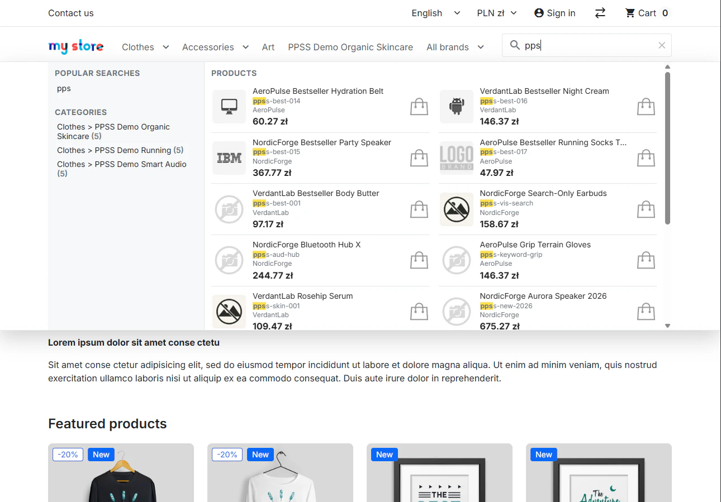
Task: Add VerdantLab Rosehip Serum to cart
Action: click(x=419, y=312)
